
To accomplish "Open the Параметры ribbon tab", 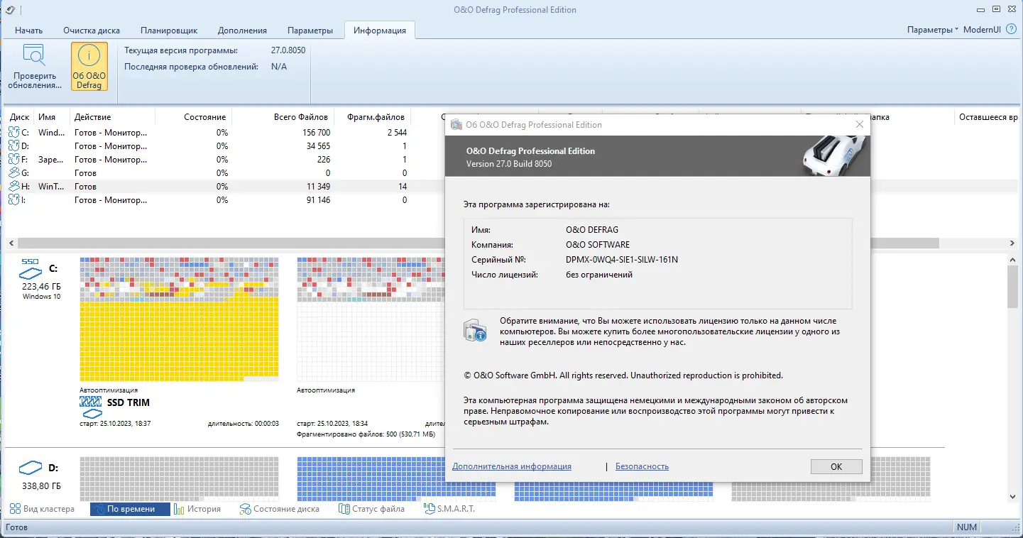I will (x=310, y=31).
